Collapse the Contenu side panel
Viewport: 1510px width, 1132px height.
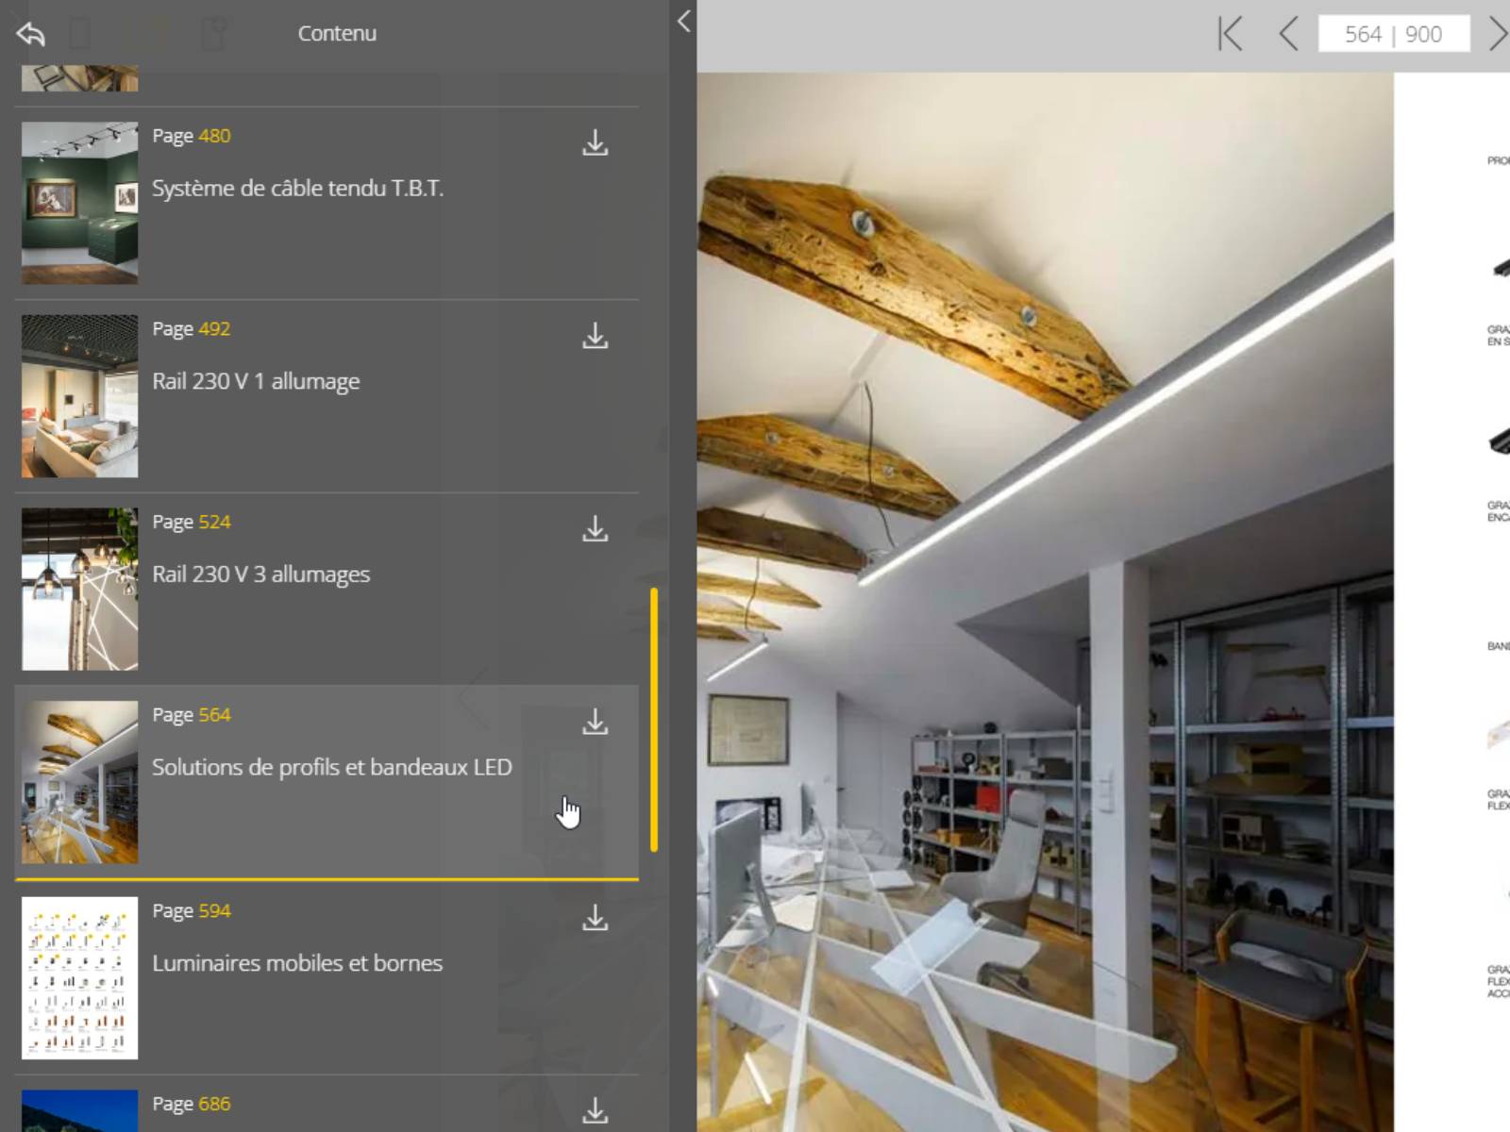point(684,21)
